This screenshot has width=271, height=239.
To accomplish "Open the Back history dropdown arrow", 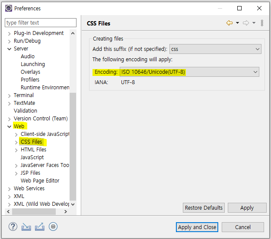I will 237,23.
